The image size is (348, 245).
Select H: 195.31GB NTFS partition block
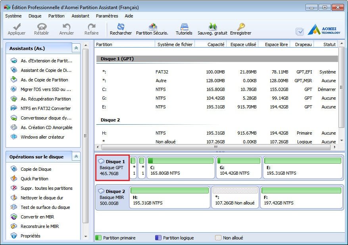(x=170, y=197)
